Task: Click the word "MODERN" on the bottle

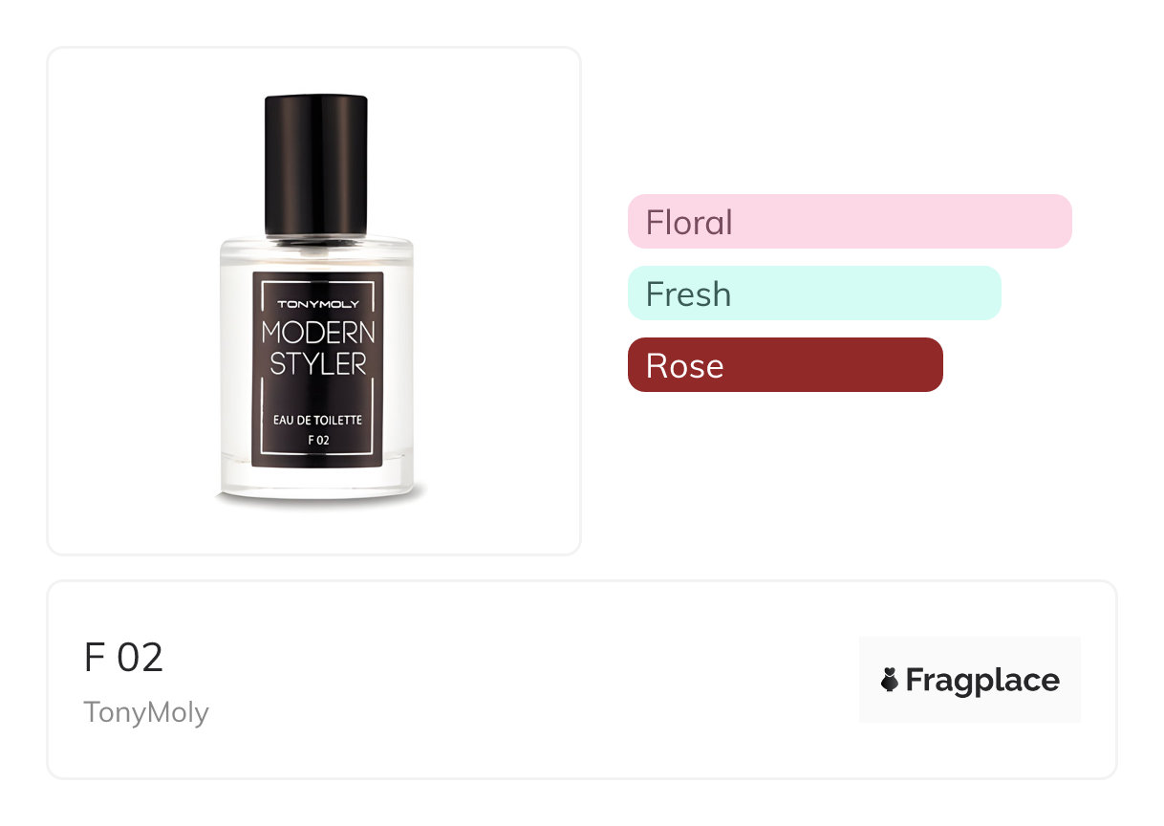Action: tap(318, 333)
